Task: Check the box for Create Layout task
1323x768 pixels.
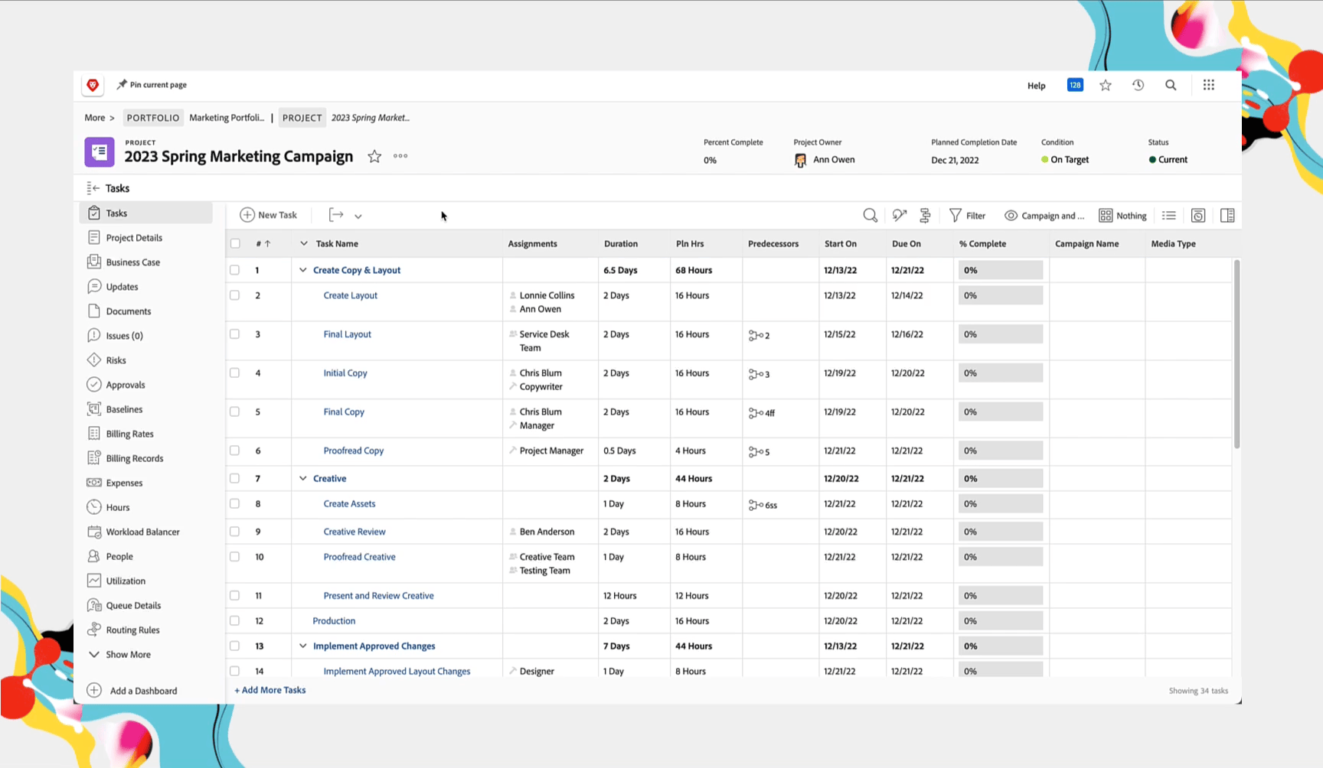Action: (x=235, y=295)
